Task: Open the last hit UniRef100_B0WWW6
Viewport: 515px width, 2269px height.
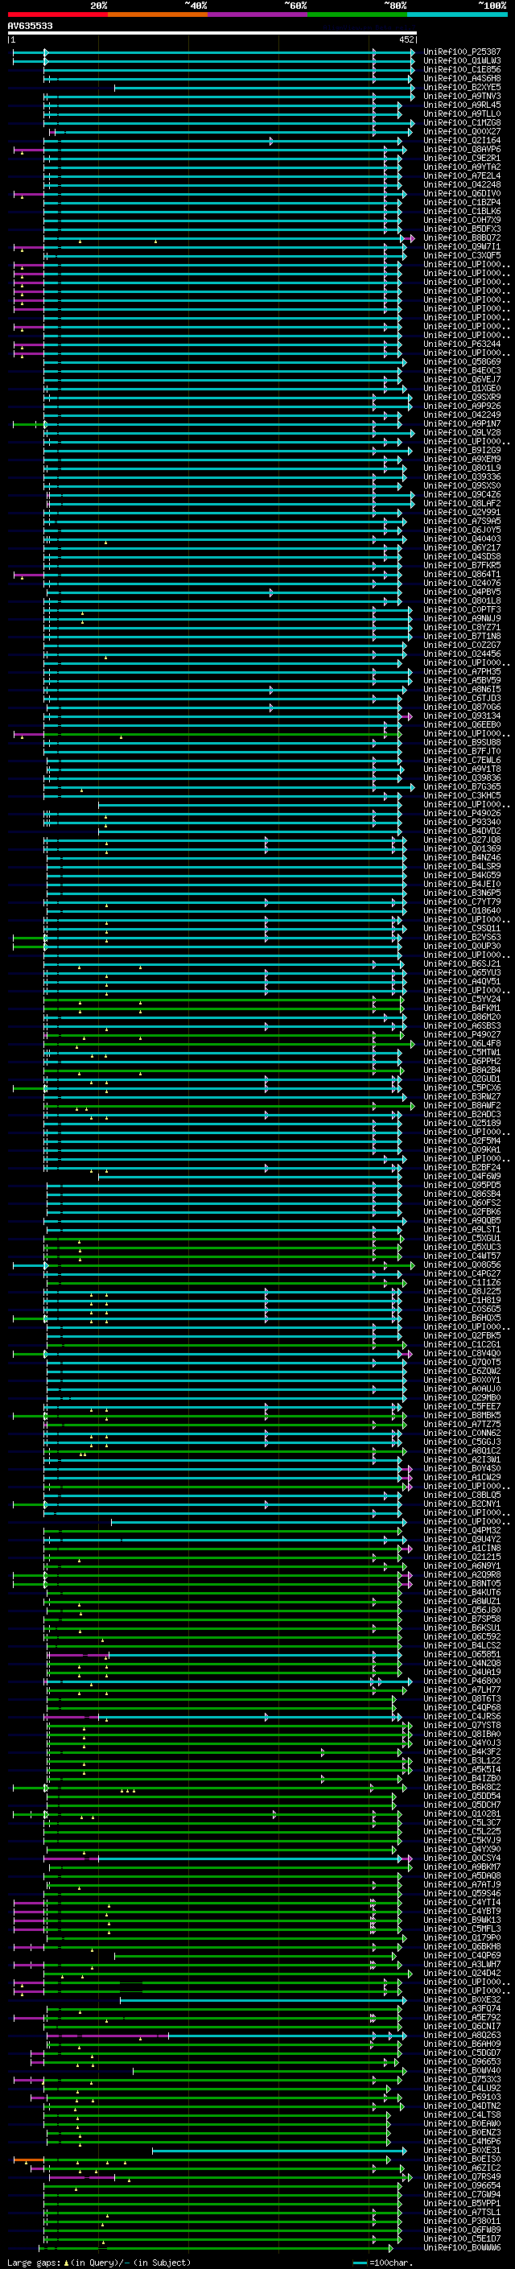Action: tap(462, 2248)
